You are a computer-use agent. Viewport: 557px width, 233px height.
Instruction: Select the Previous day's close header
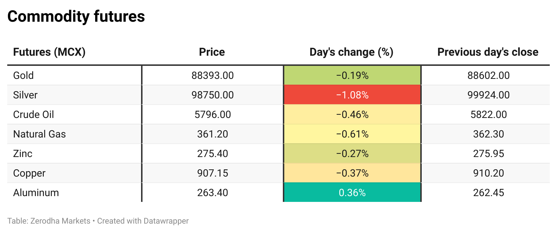(488, 52)
